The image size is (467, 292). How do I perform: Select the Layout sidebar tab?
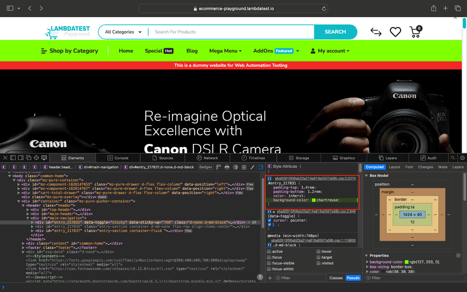tap(395, 167)
